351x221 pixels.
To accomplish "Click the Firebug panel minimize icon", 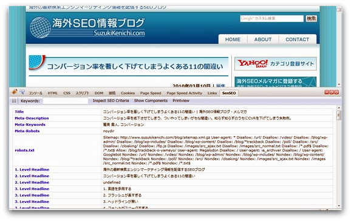I will (x=327, y=92).
